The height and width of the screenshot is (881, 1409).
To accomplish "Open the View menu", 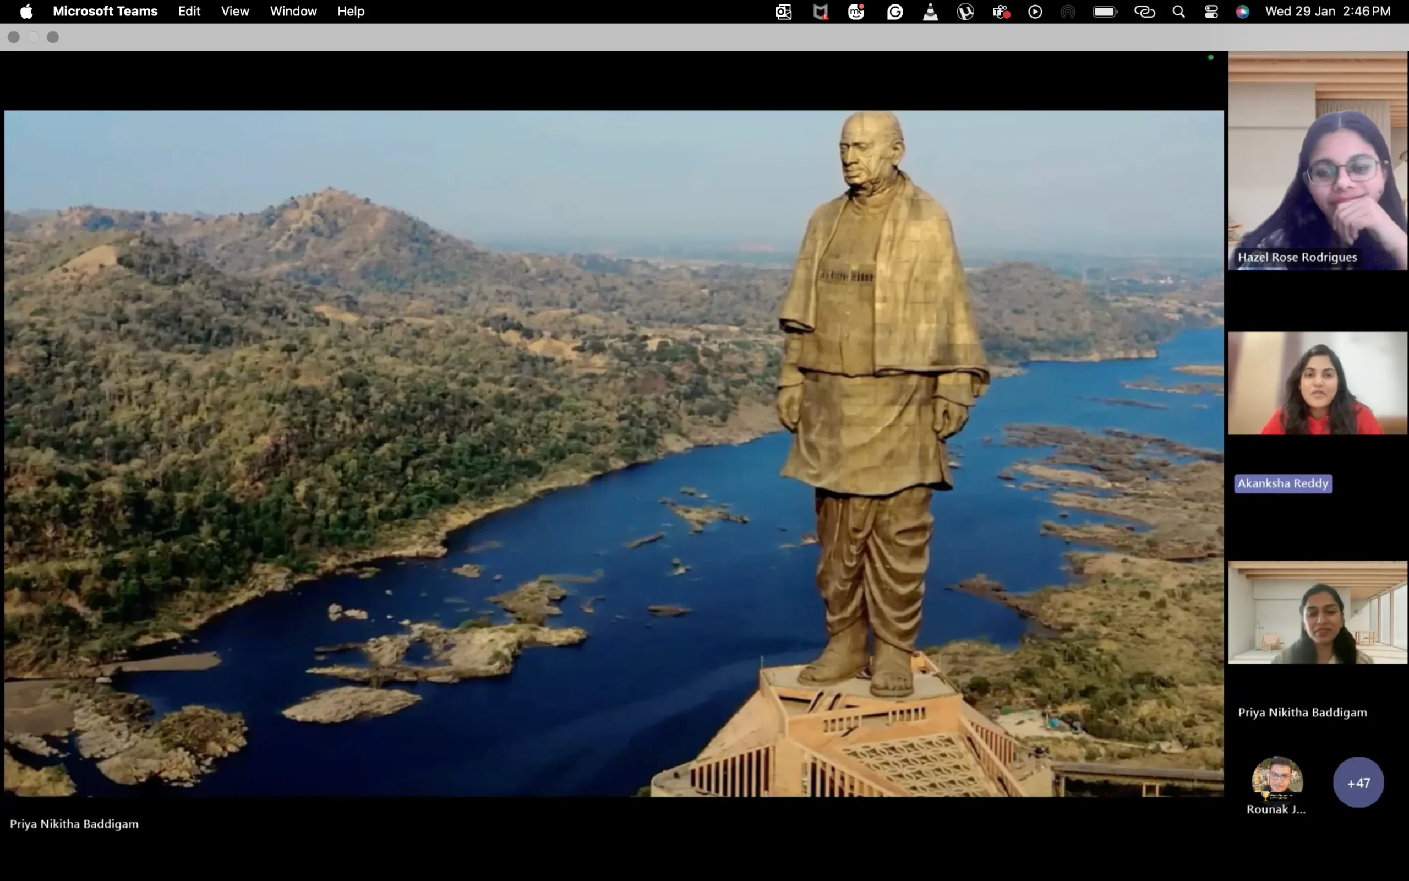I will pos(234,12).
